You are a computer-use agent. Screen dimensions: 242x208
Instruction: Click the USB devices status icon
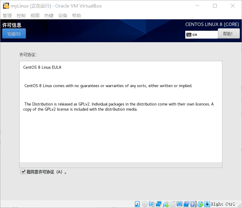tap(166, 204)
